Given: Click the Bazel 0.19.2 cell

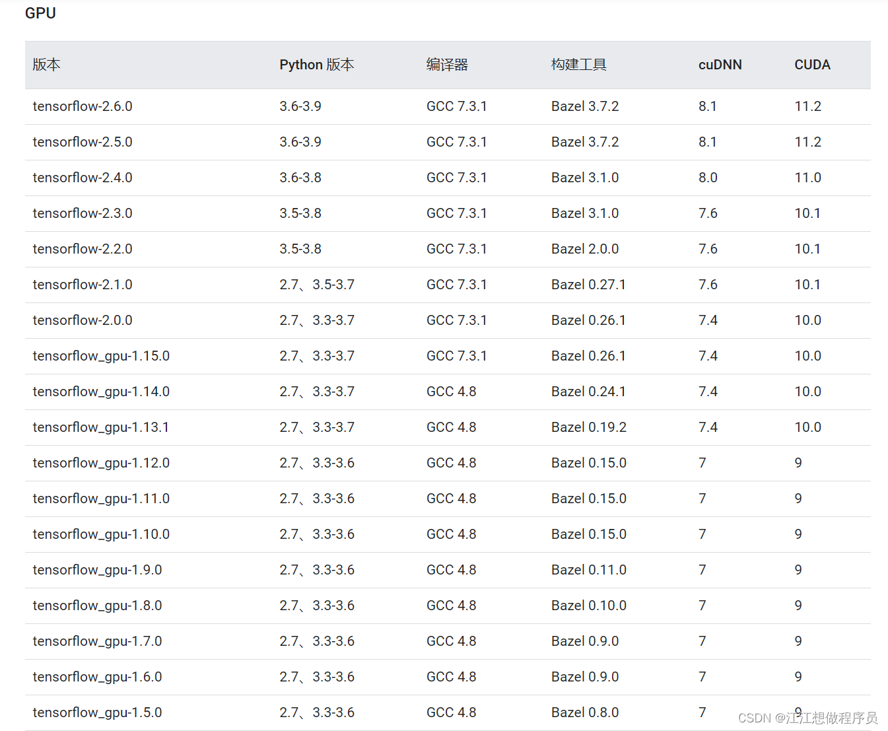Looking at the screenshot, I should coord(589,427).
